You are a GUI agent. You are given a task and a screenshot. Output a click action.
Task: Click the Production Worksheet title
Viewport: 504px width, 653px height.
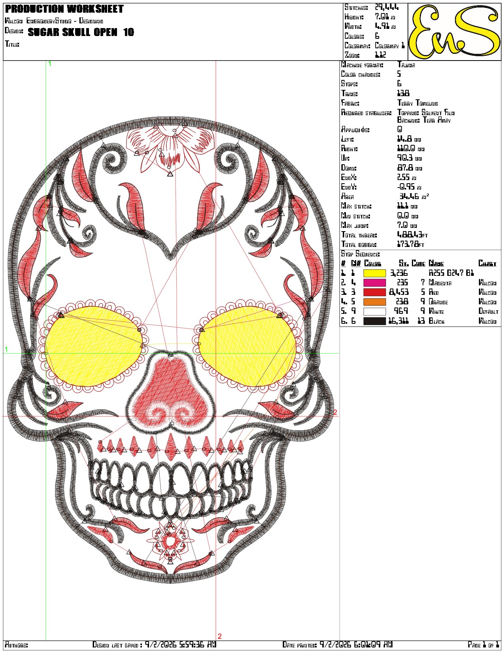point(64,9)
